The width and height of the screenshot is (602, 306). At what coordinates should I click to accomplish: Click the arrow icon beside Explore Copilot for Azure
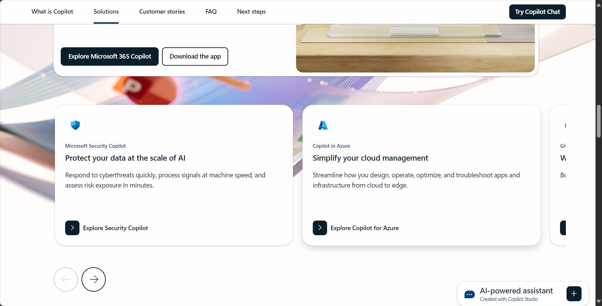click(x=320, y=228)
